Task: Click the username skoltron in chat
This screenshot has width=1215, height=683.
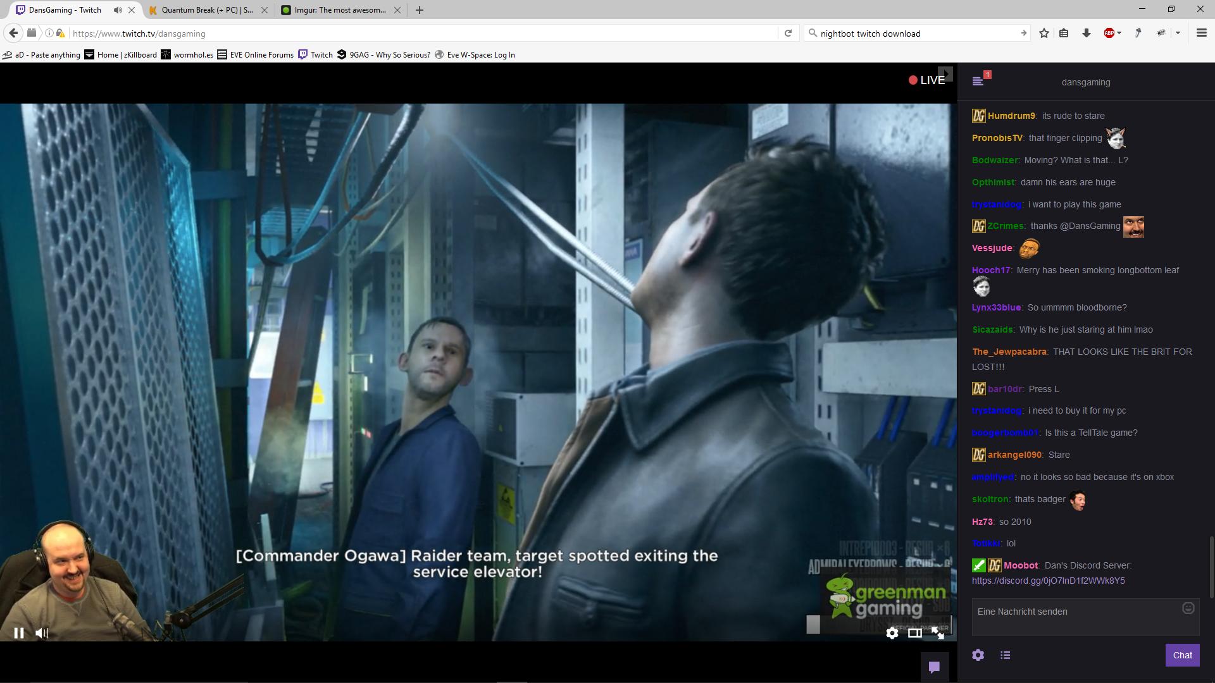Action: [990, 499]
